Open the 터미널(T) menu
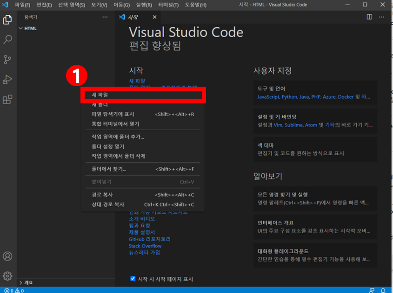 168,5
